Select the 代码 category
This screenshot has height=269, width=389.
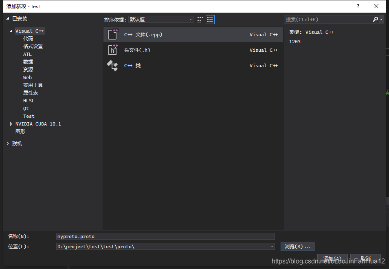(28, 39)
